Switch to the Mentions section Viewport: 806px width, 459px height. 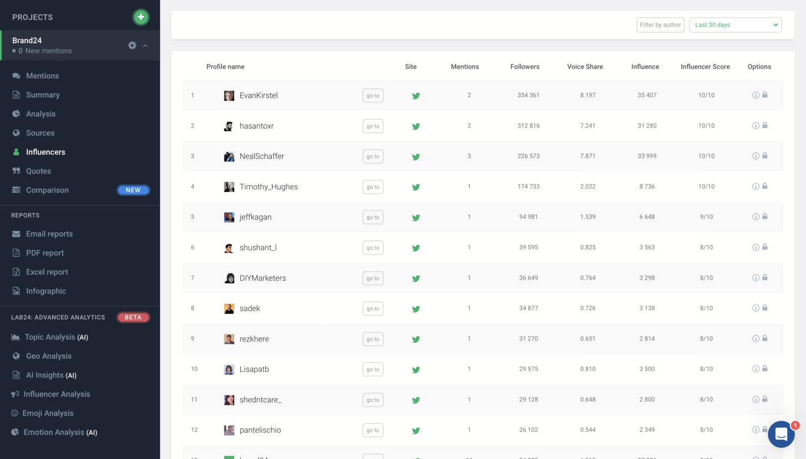[x=41, y=75]
